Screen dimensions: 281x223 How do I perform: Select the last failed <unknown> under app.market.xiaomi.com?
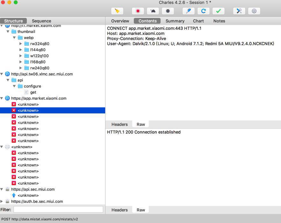pos(25,141)
